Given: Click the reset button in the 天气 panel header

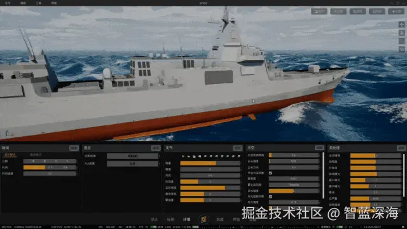Looking at the screenshot, I should tap(237, 148).
